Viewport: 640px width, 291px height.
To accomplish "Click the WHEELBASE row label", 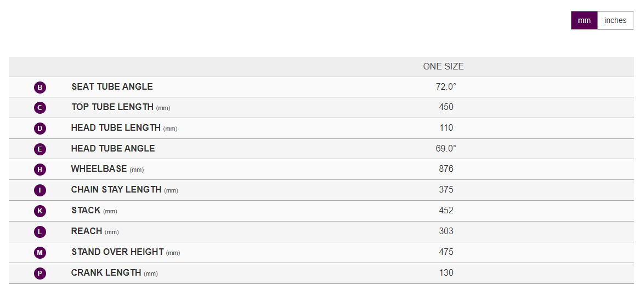I will [99, 169].
